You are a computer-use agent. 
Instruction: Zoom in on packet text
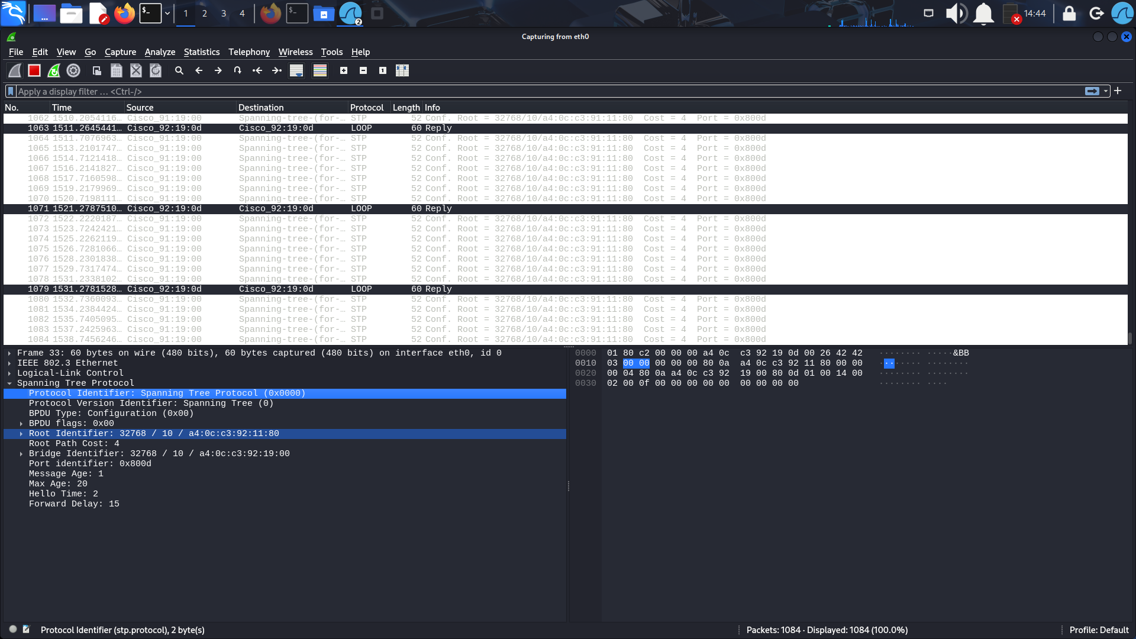(344, 70)
